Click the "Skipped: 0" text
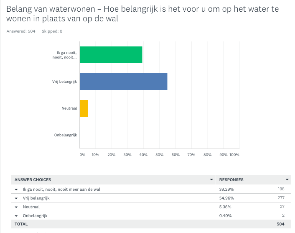295x233 pixels. click(52, 31)
